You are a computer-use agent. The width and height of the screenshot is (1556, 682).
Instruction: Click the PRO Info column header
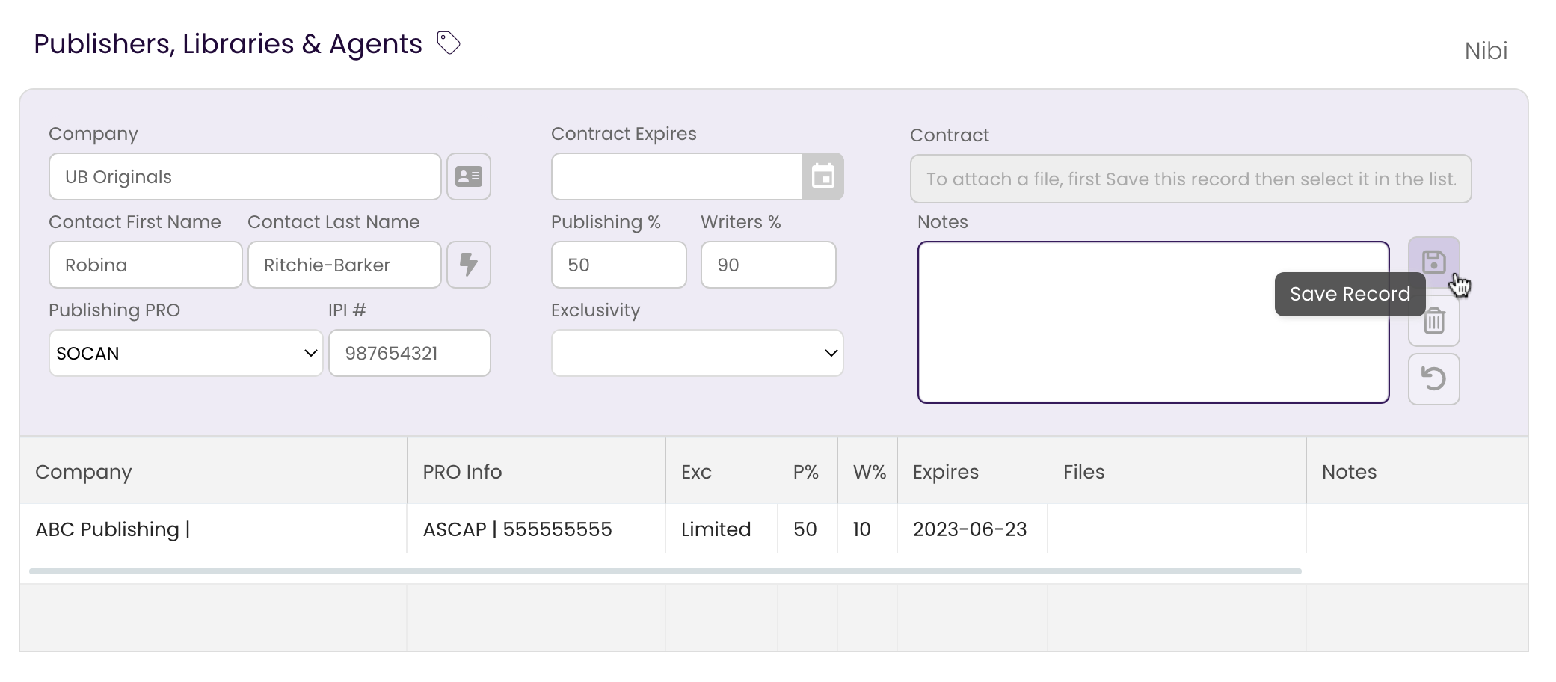537,472
